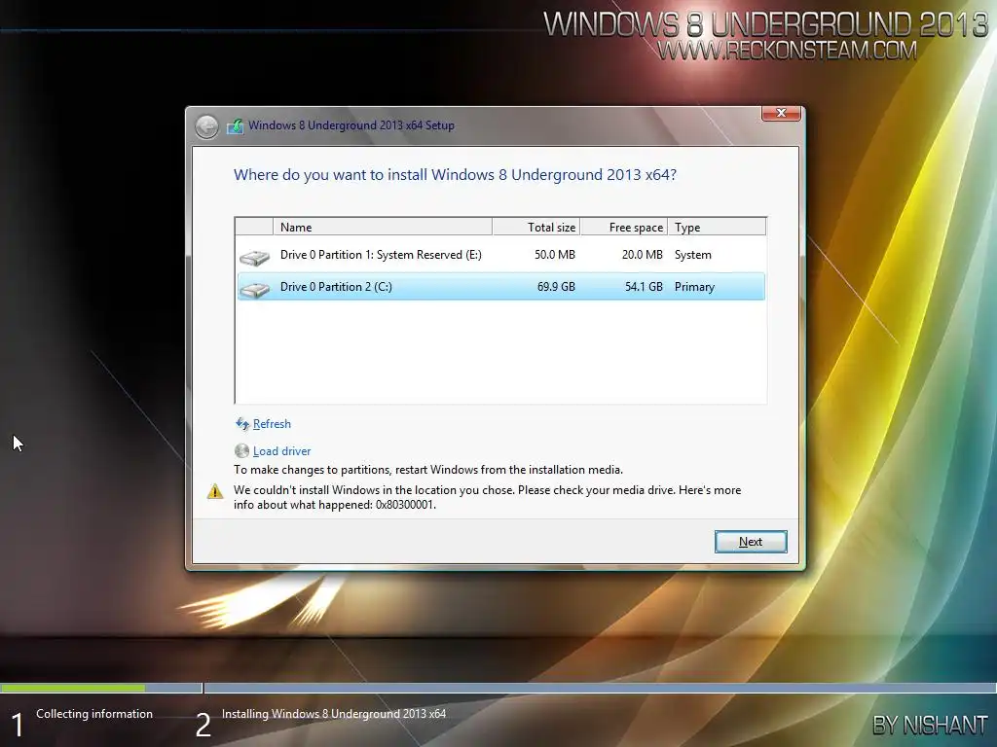Close the Setup window with the X
Image resolution: width=997 pixels, height=747 pixels.
[781, 113]
